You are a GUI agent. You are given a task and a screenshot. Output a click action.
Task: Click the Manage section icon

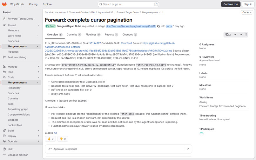[4, 67]
